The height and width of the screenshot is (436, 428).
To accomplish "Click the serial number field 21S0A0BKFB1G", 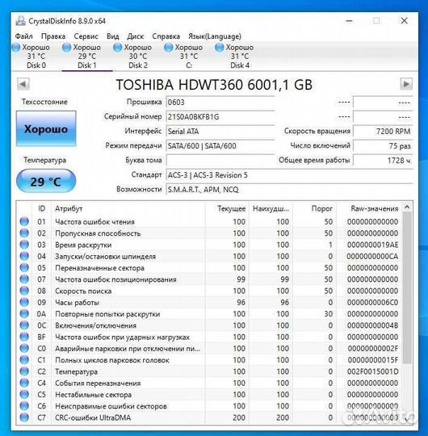I will (x=220, y=117).
